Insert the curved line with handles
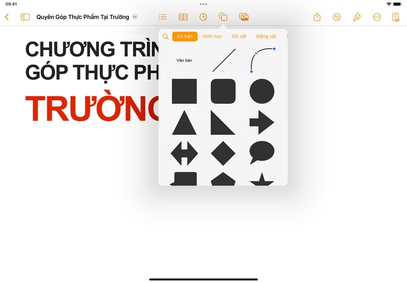 [x=262, y=60]
